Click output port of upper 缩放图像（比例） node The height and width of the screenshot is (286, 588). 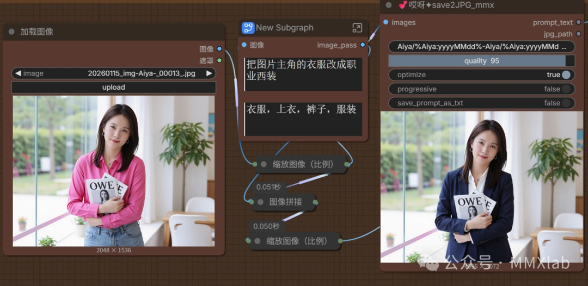(347, 164)
